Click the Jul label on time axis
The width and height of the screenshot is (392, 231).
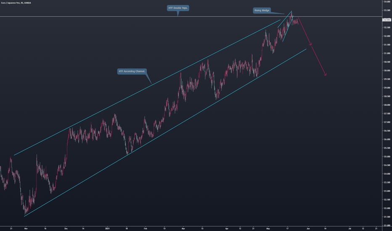(x=350, y=228)
